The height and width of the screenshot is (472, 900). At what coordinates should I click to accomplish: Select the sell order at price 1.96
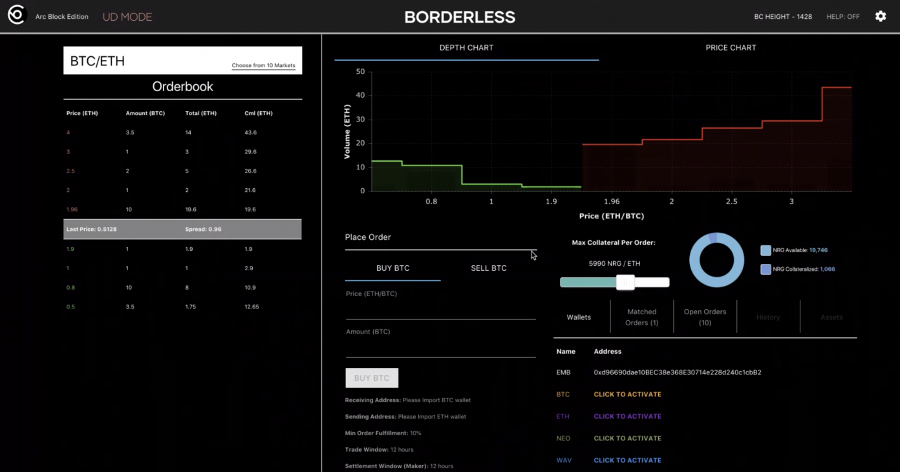point(182,209)
